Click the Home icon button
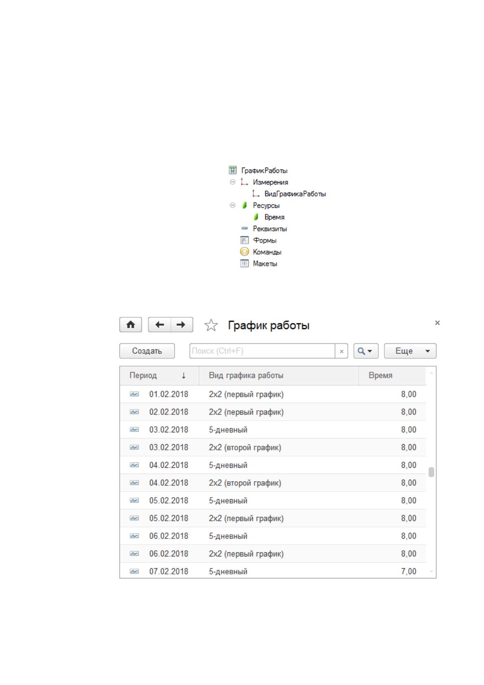 pyautogui.click(x=130, y=325)
